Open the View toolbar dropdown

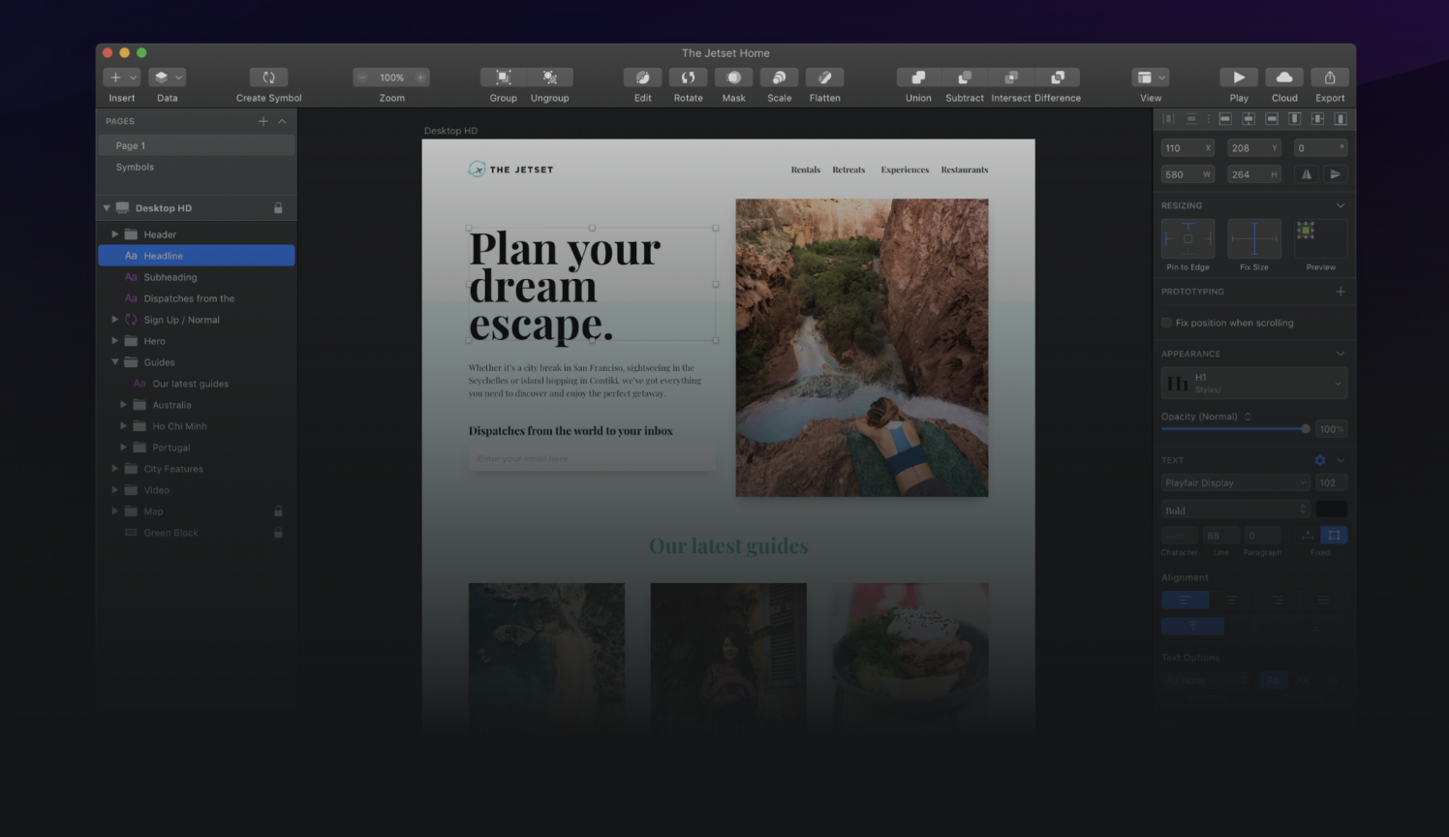[1151, 77]
